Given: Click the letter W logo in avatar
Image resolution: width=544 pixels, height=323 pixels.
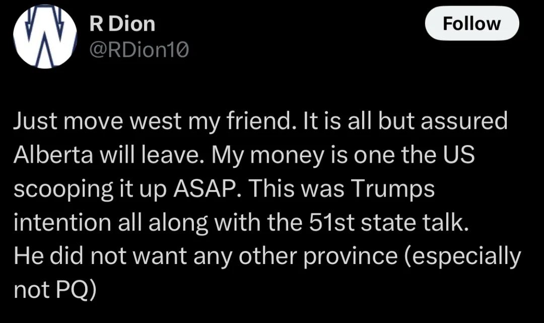Looking at the screenshot, I should pyautogui.click(x=45, y=37).
